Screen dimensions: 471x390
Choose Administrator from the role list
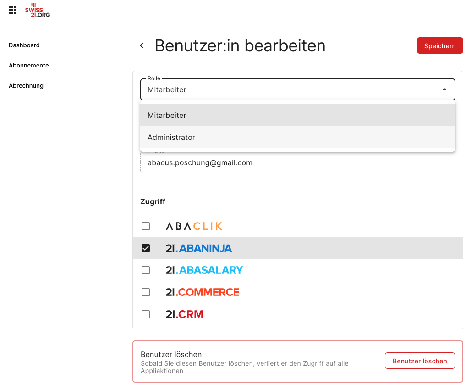click(298, 137)
